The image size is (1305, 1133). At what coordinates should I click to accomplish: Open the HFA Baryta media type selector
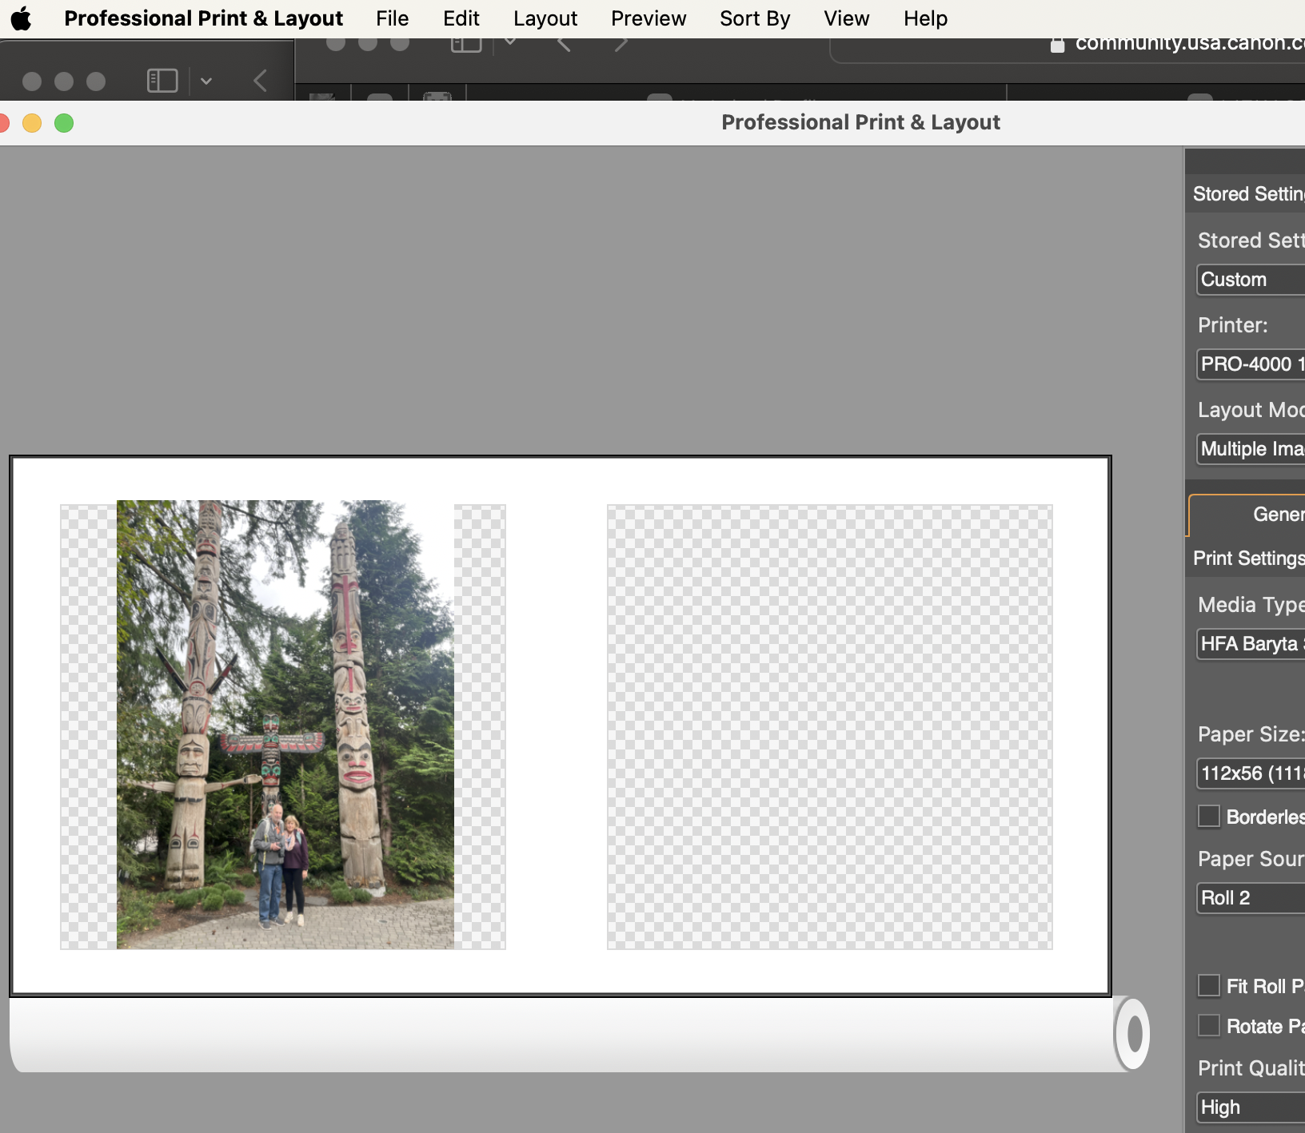[x=1249, y=644]
